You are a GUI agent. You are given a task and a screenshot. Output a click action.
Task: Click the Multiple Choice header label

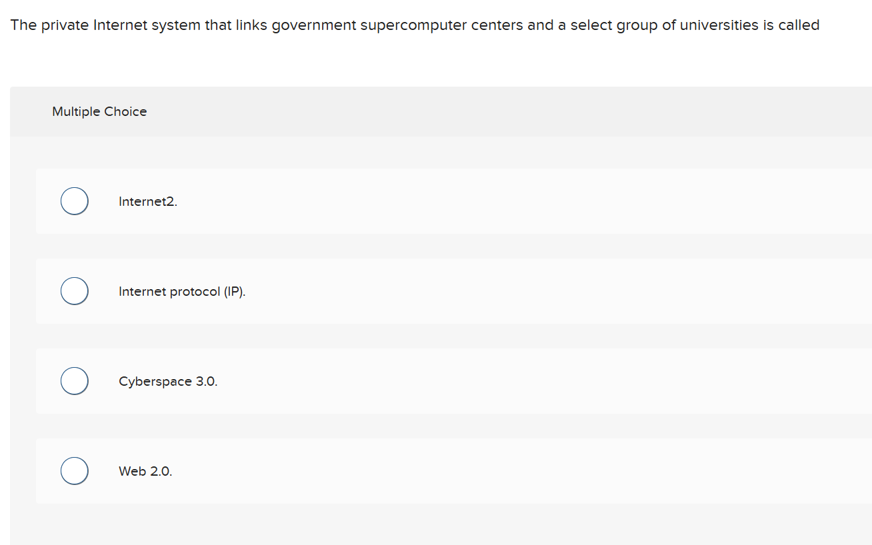click(x=99, y=111)
